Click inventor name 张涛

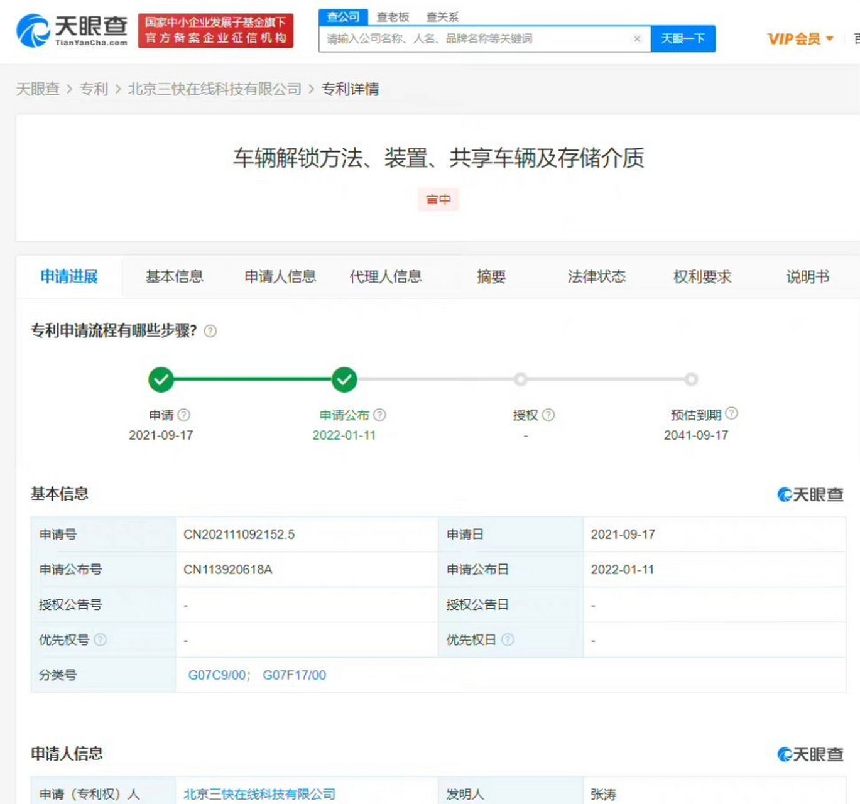pyautogui.click(x=603, y=794)
